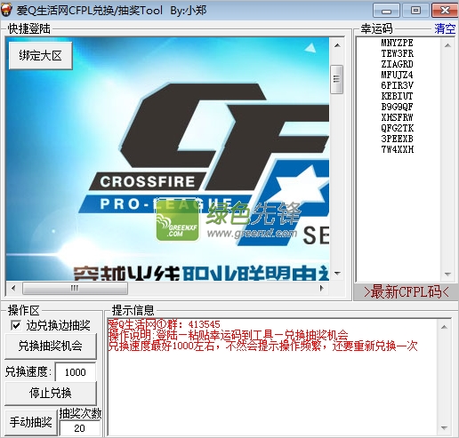The image size is (459, 438).
Task: Click the CROSSFIRE logo banner text
Action: 148,181
